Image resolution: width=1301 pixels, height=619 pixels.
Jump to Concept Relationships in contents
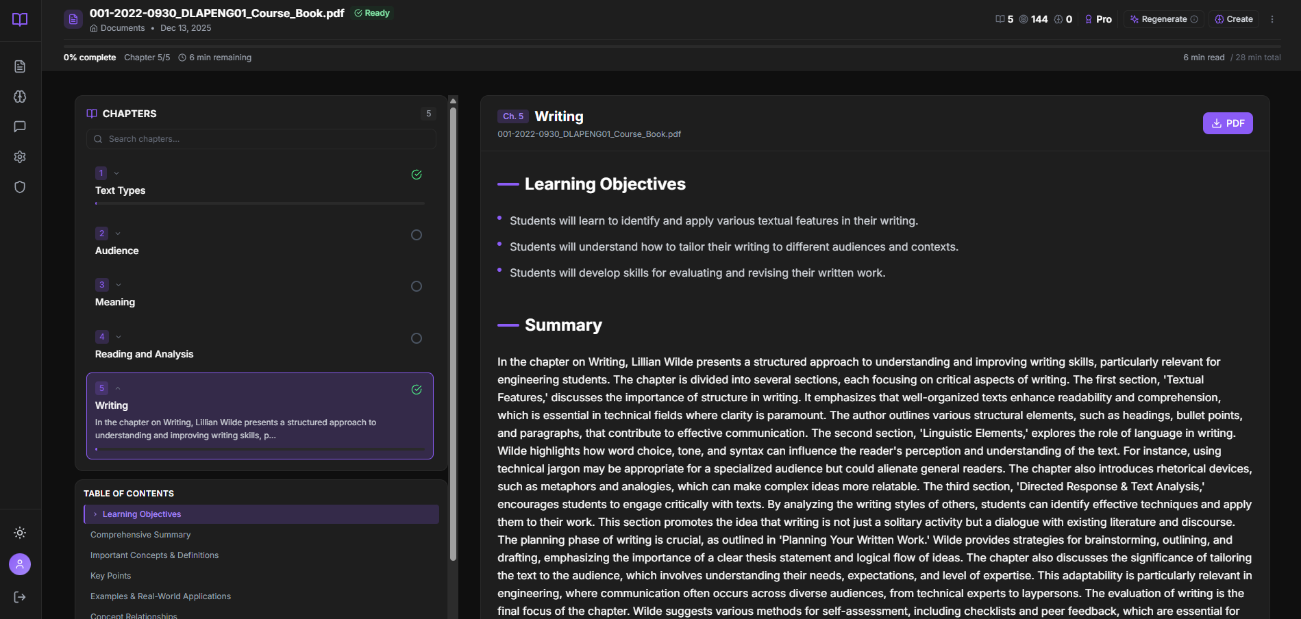tap(134, 616)
